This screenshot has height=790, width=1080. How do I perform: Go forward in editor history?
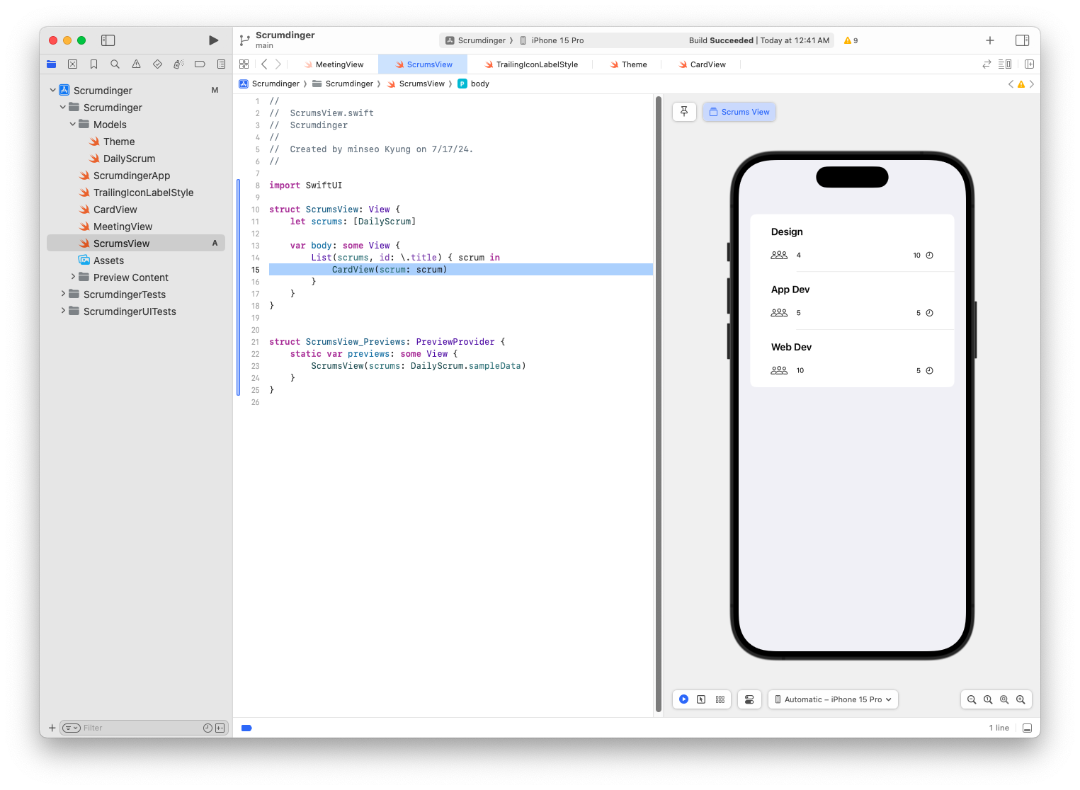point(278,64)
